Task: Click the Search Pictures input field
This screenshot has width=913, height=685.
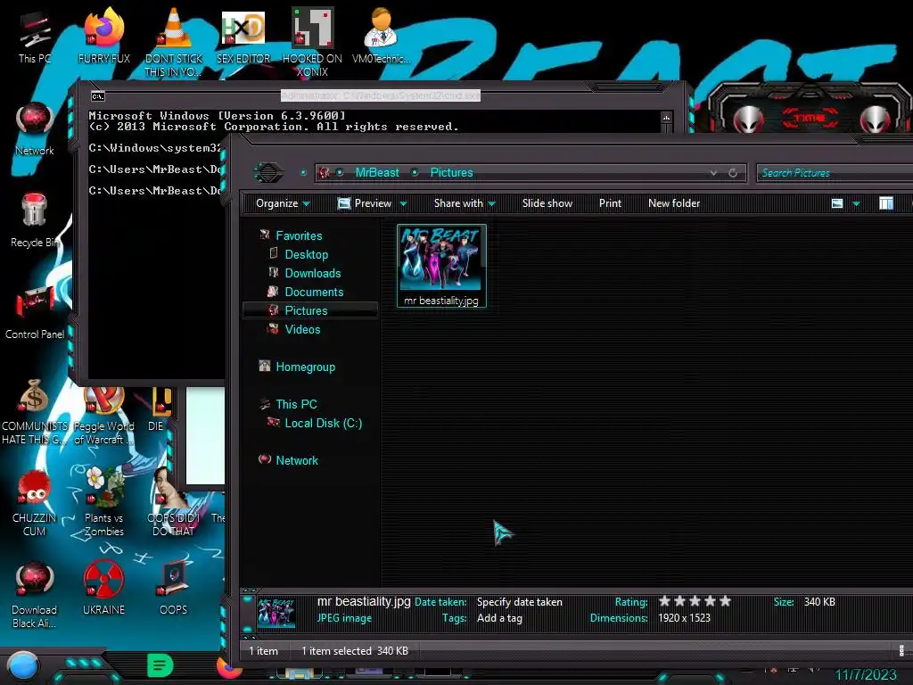Action: coord(834,173)
